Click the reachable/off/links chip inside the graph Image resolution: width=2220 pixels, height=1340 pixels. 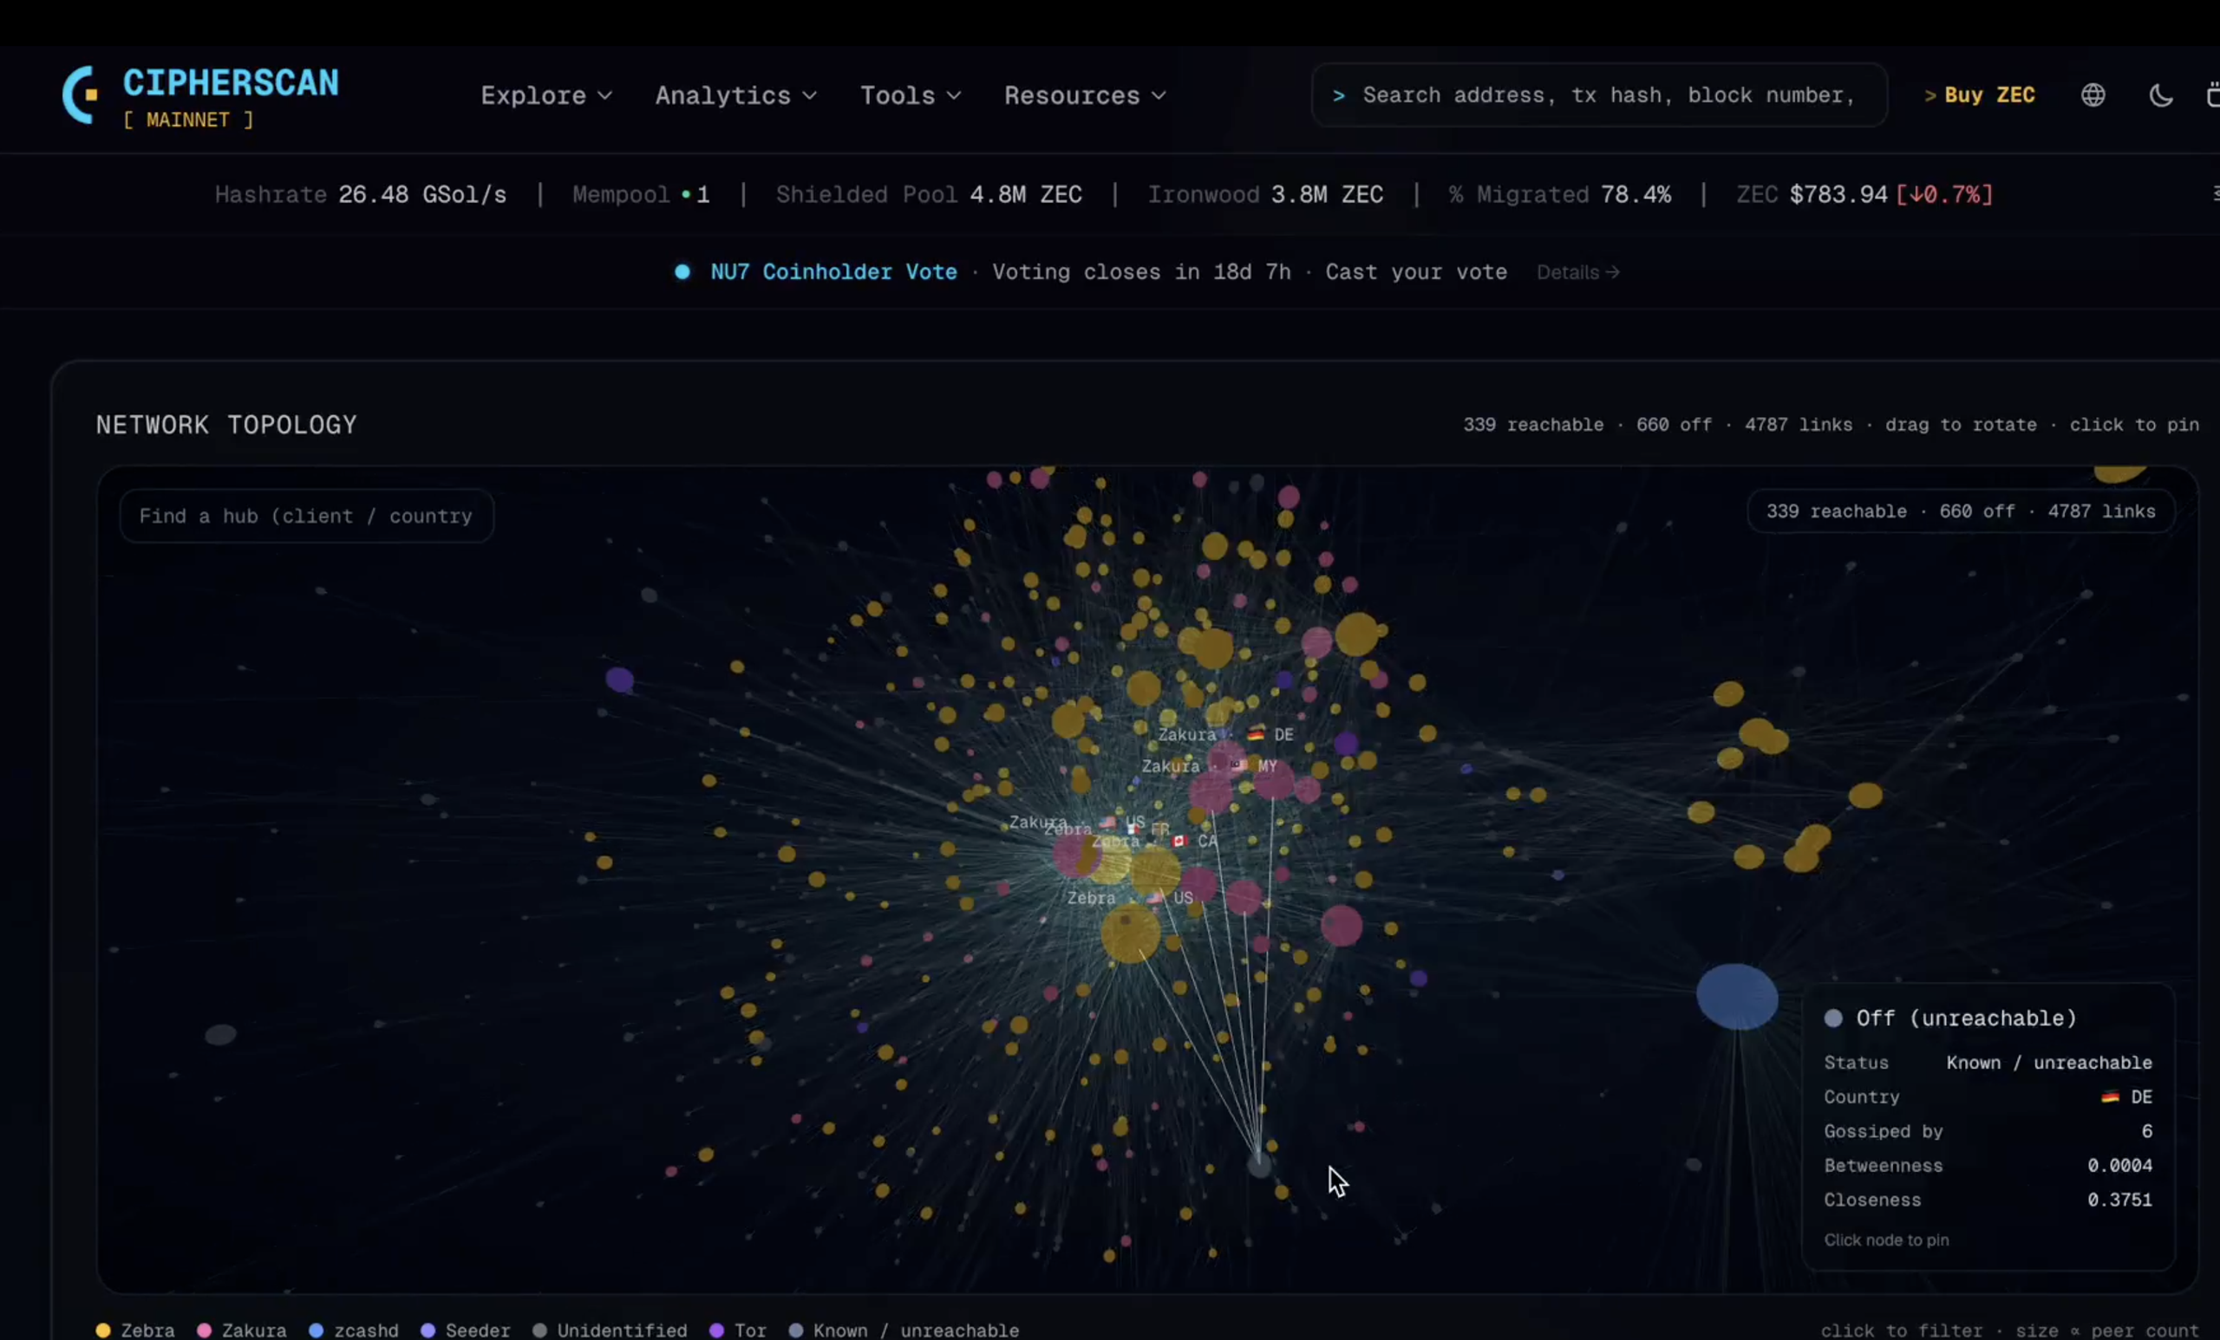pos(1961,511)
